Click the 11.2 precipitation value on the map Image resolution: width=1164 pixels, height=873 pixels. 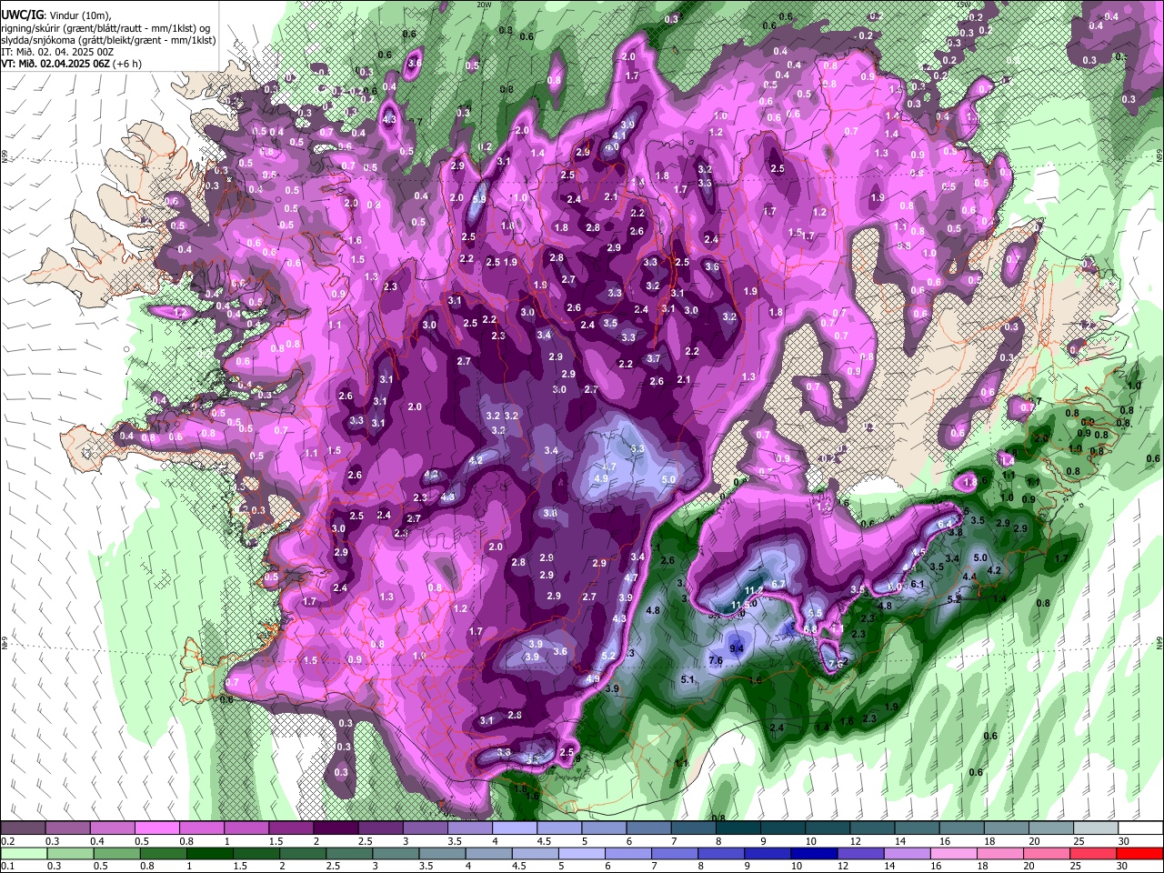click(x=754, y=590)
